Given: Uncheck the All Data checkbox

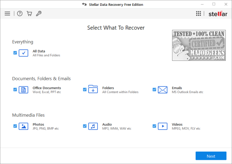Looking at the screenshot, I should (15, 53).
